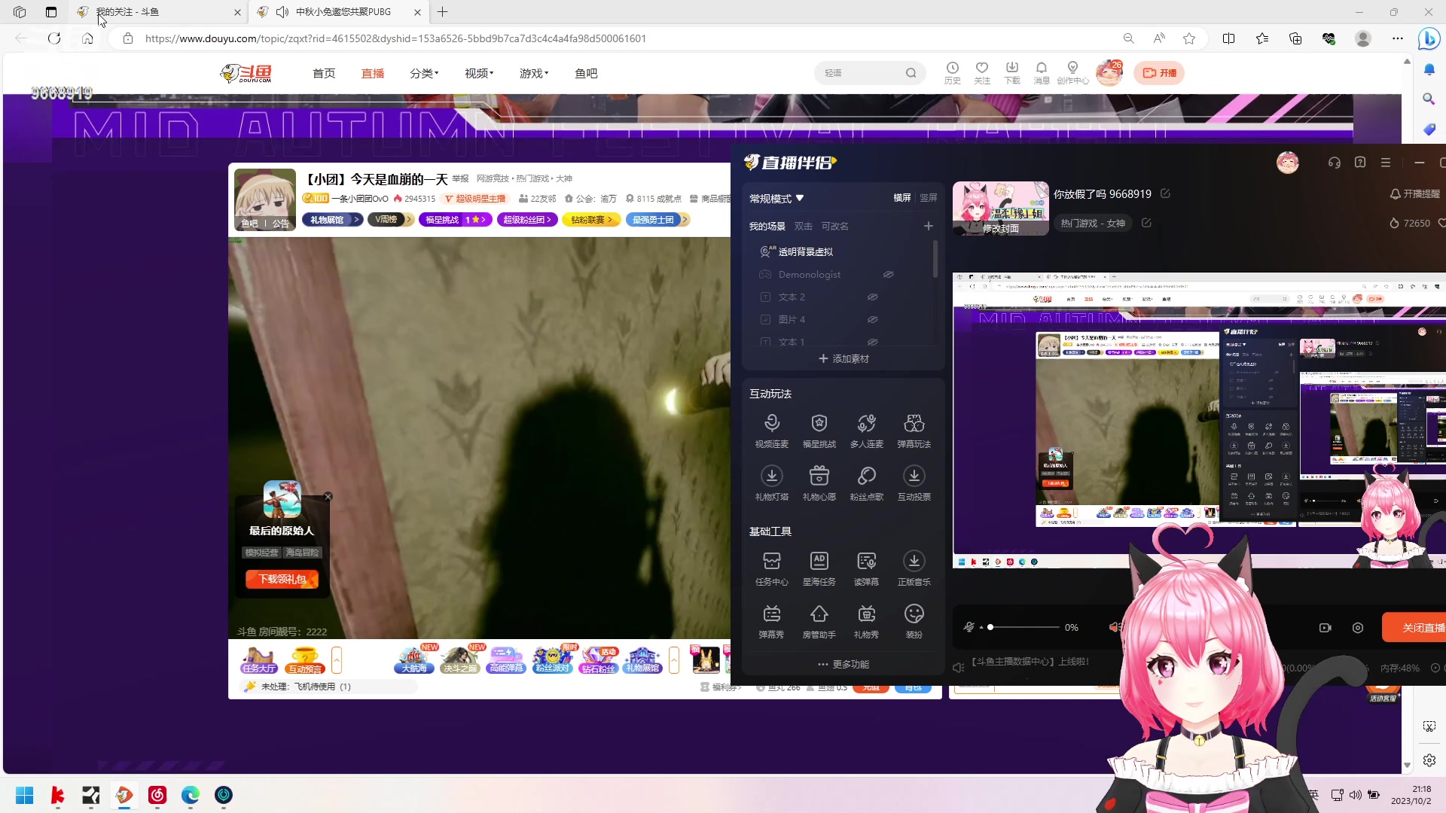
Task: Click 添加素材 add source button
Action: pos(843,359)
